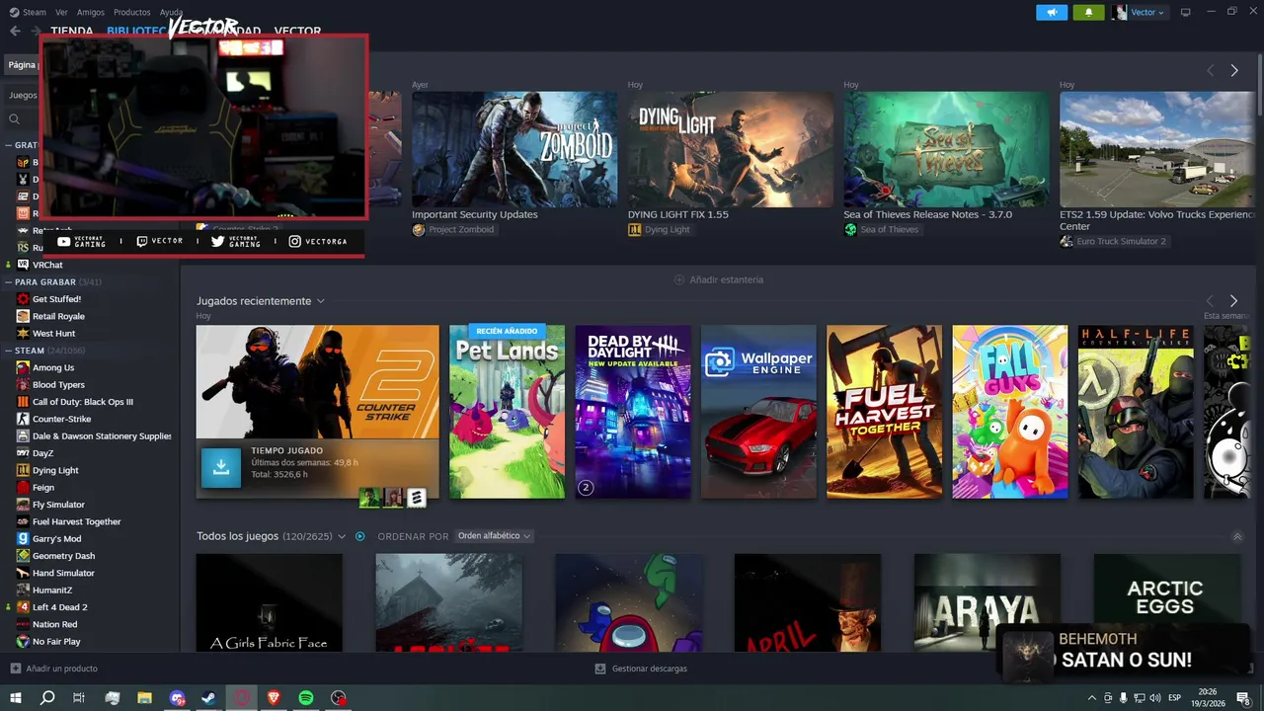Open Half-Life Counter-Strike cover
The image size is (1264, 711).
coord(1136,412)
